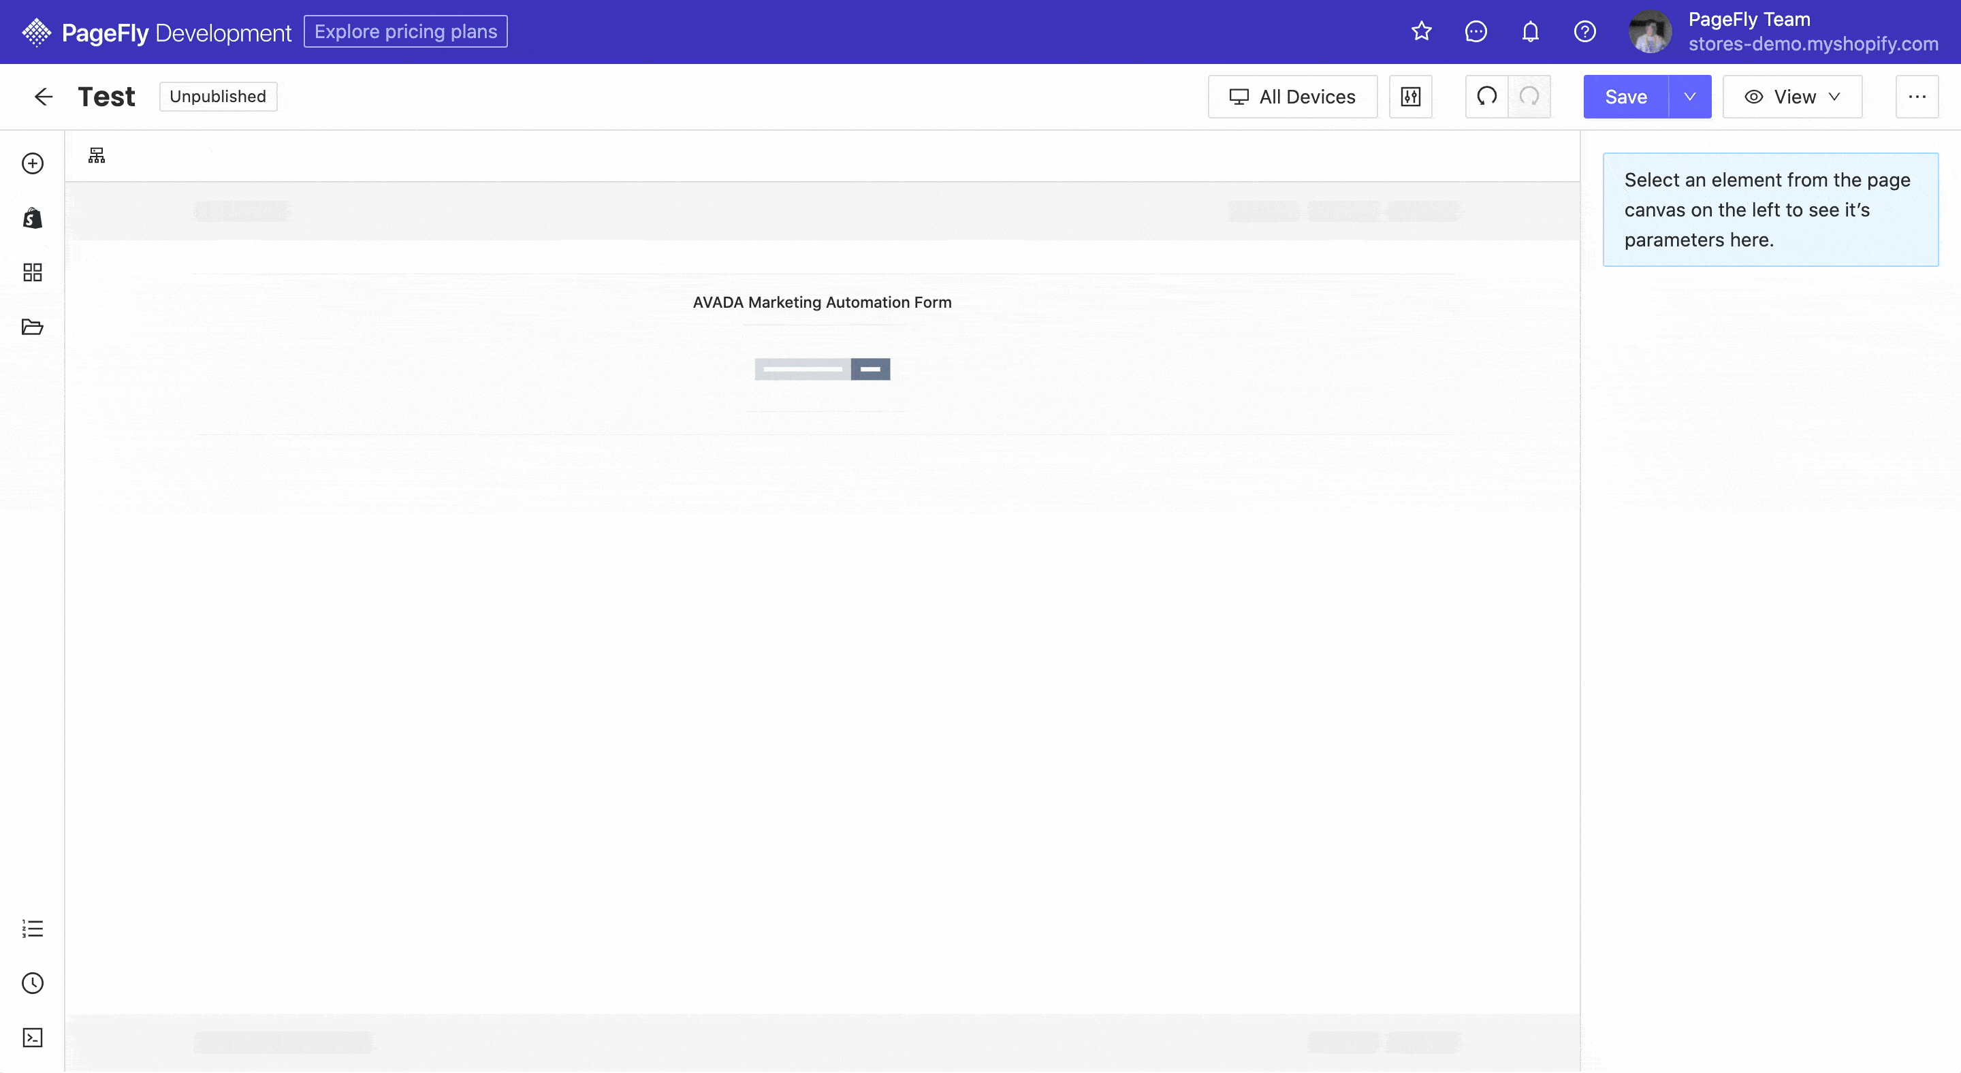
Task: Click the star favorites icon
Action: point(1421,31)
